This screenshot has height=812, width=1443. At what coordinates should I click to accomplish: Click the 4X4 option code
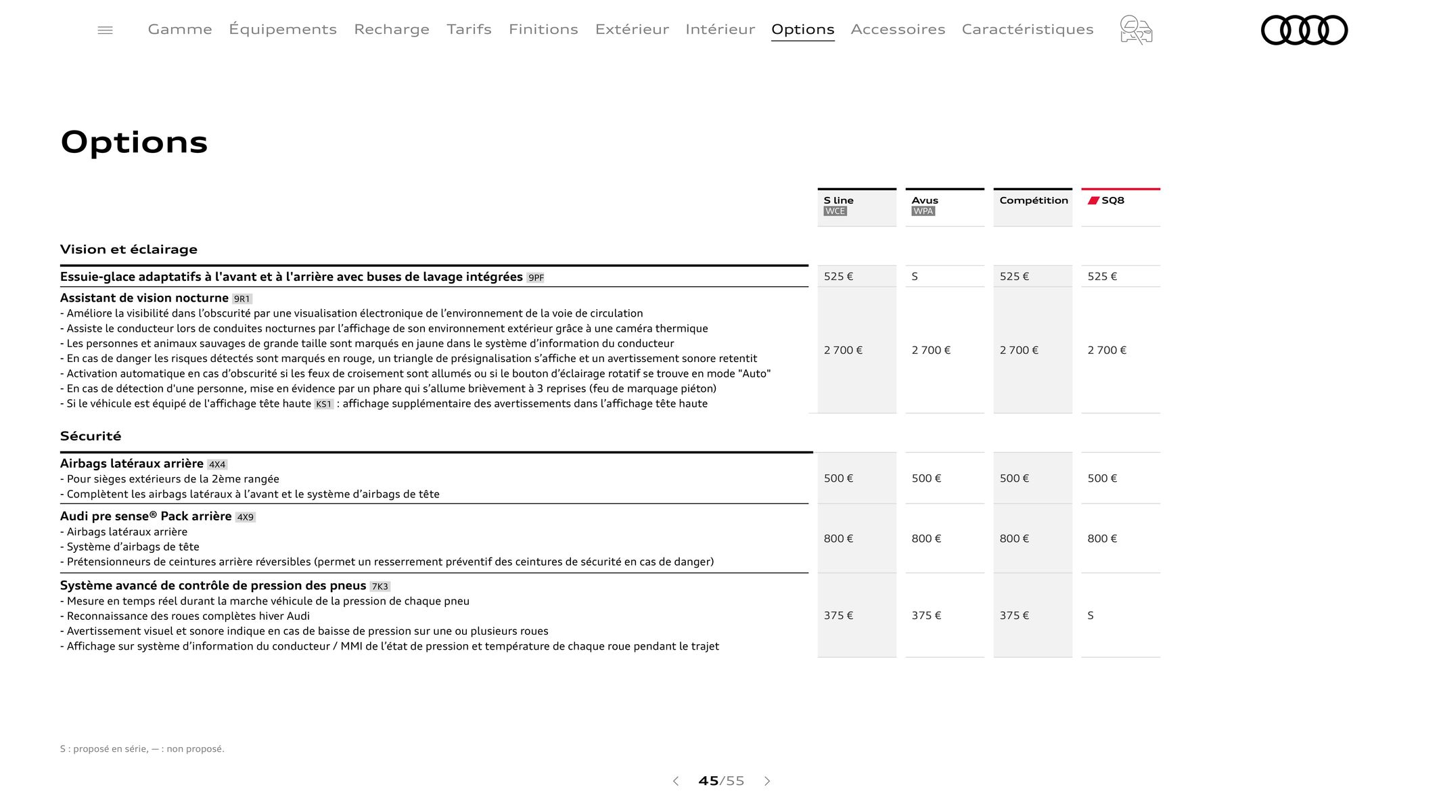click(x=217, y=464)
